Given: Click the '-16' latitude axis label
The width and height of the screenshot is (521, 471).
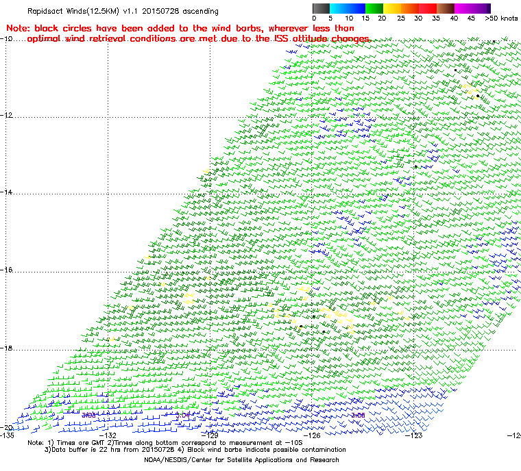Looking at the screenshot, I should click(x=6, y=270).
